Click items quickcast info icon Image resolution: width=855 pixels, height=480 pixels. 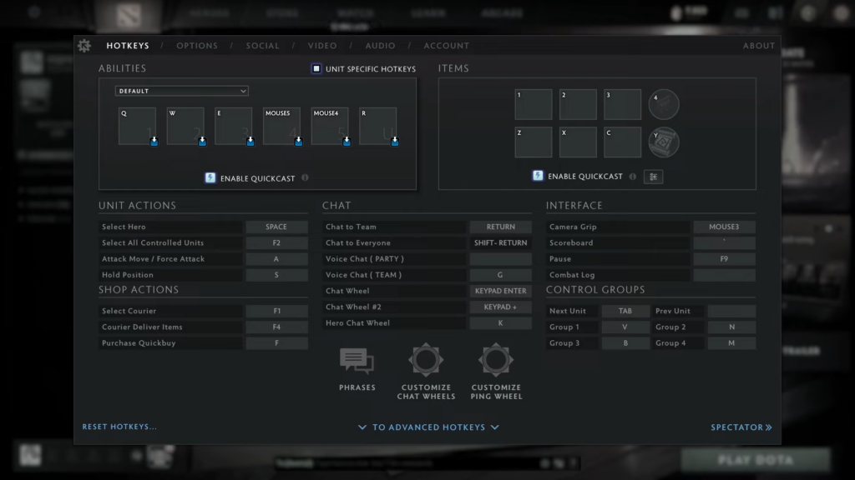633,177
